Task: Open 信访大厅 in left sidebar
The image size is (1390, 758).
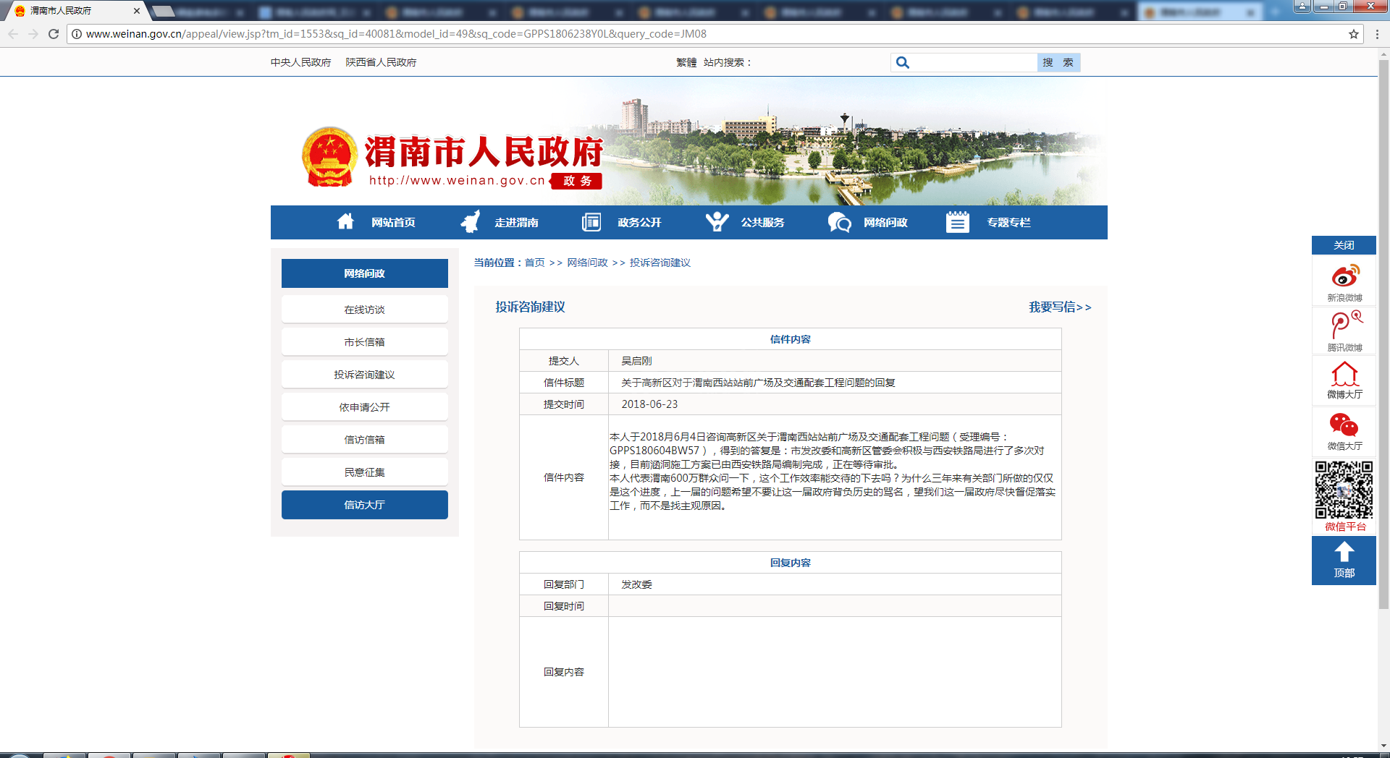Action: tap(364, 505)
